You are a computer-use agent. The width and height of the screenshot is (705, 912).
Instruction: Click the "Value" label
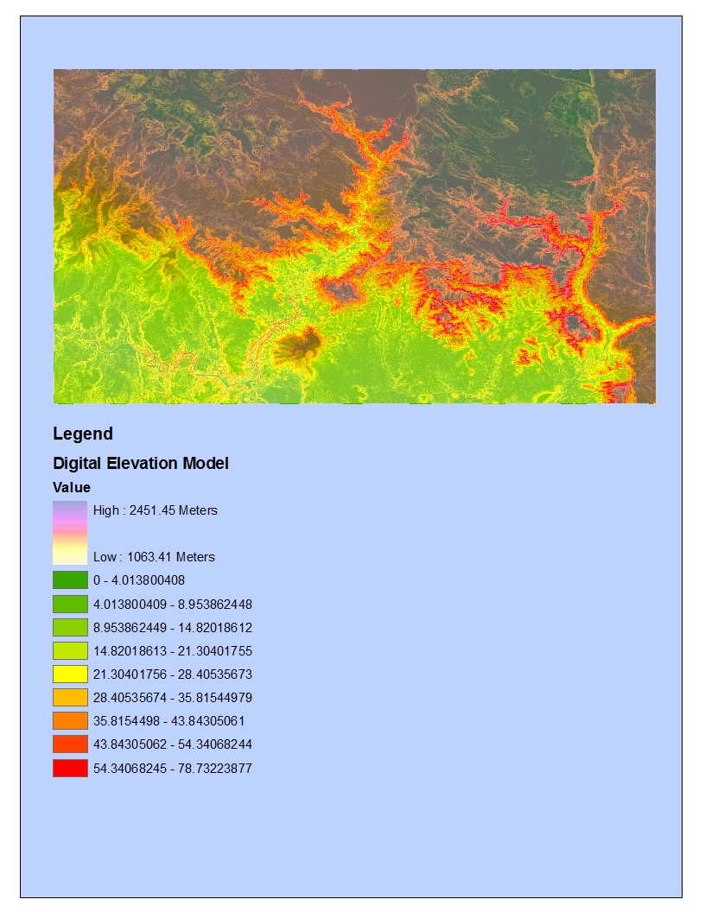pos(71,486)
